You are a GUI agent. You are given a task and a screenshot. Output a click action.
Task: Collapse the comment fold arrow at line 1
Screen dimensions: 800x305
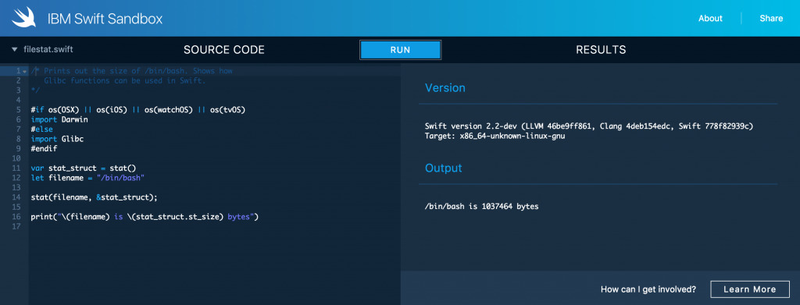click(x=24, y=71)
